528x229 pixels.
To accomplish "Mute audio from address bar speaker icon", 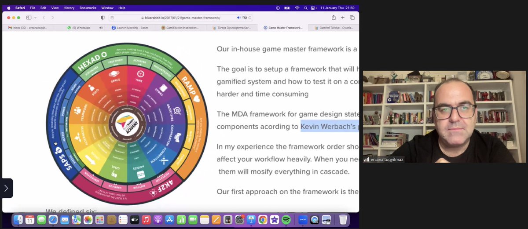I will (239, 18).
